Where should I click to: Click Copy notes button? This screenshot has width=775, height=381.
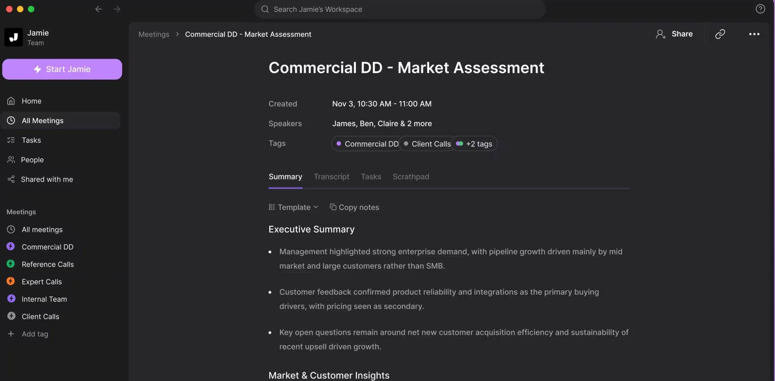[x=354, y=207]
